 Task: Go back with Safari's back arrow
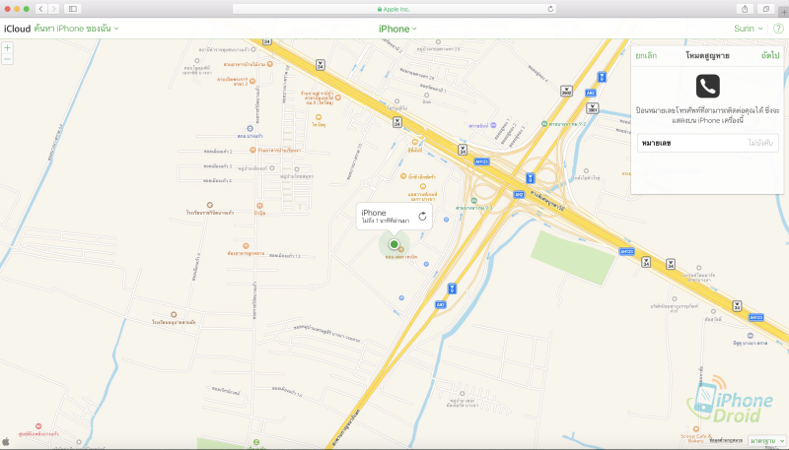click(x=41, y=9)
